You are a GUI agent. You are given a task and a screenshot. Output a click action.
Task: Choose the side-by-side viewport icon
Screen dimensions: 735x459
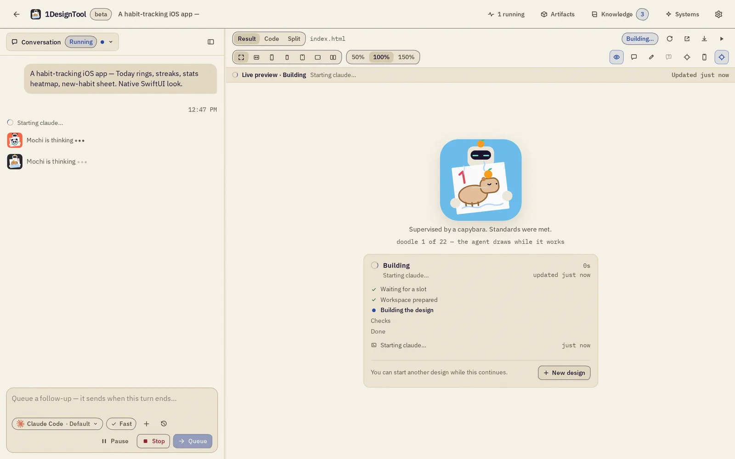point(333,57)
